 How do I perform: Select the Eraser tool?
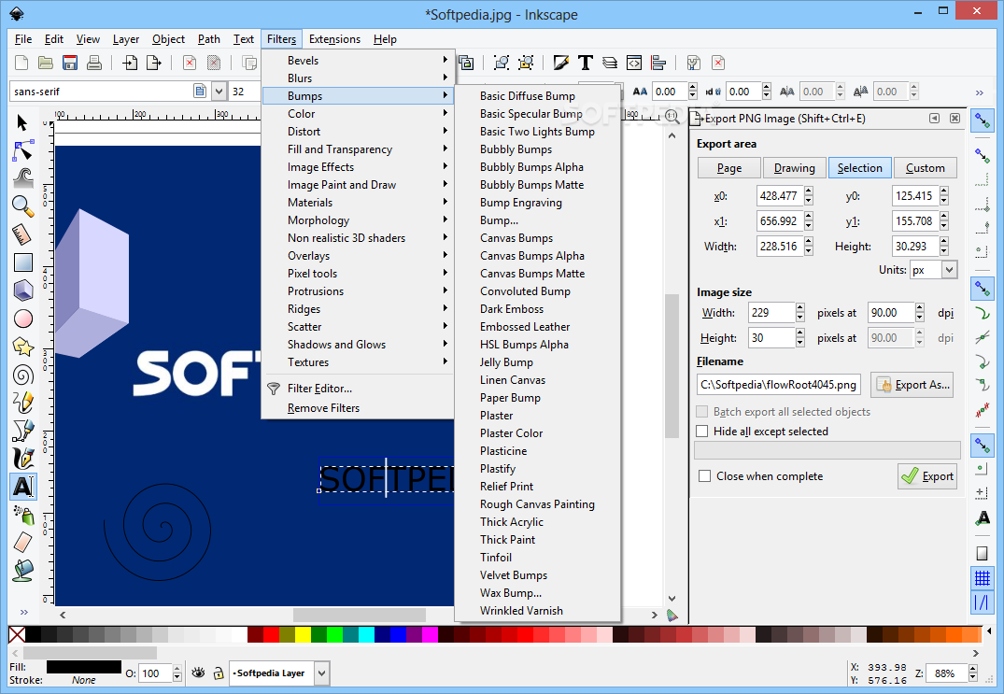pos(22,543)
